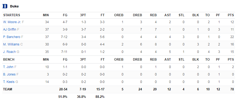Click the team points total 78
Image resolution: width=238 pixels, height=101 pixels.
pos(232,89)
